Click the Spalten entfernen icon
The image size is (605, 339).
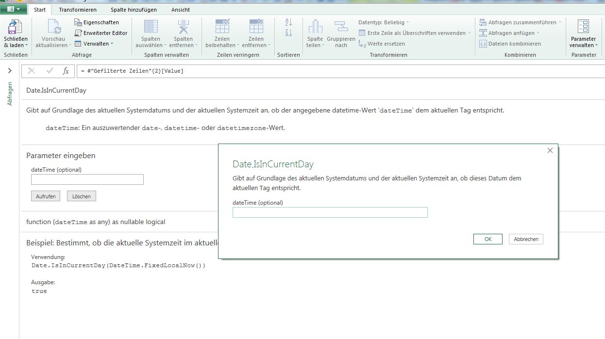click(184, 27)
